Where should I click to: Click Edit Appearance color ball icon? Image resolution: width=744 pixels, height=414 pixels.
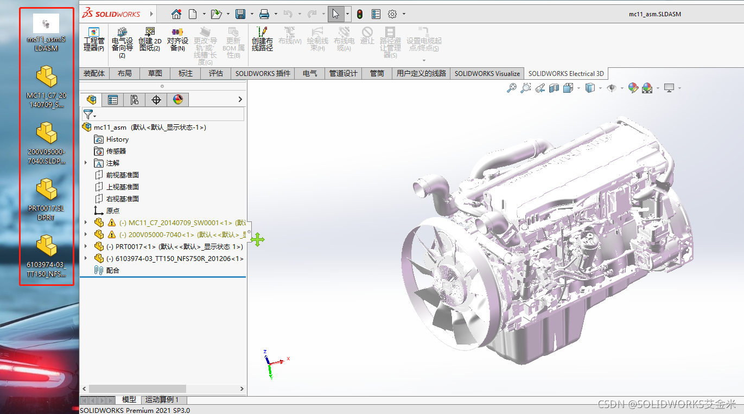(x=633, y=88)
